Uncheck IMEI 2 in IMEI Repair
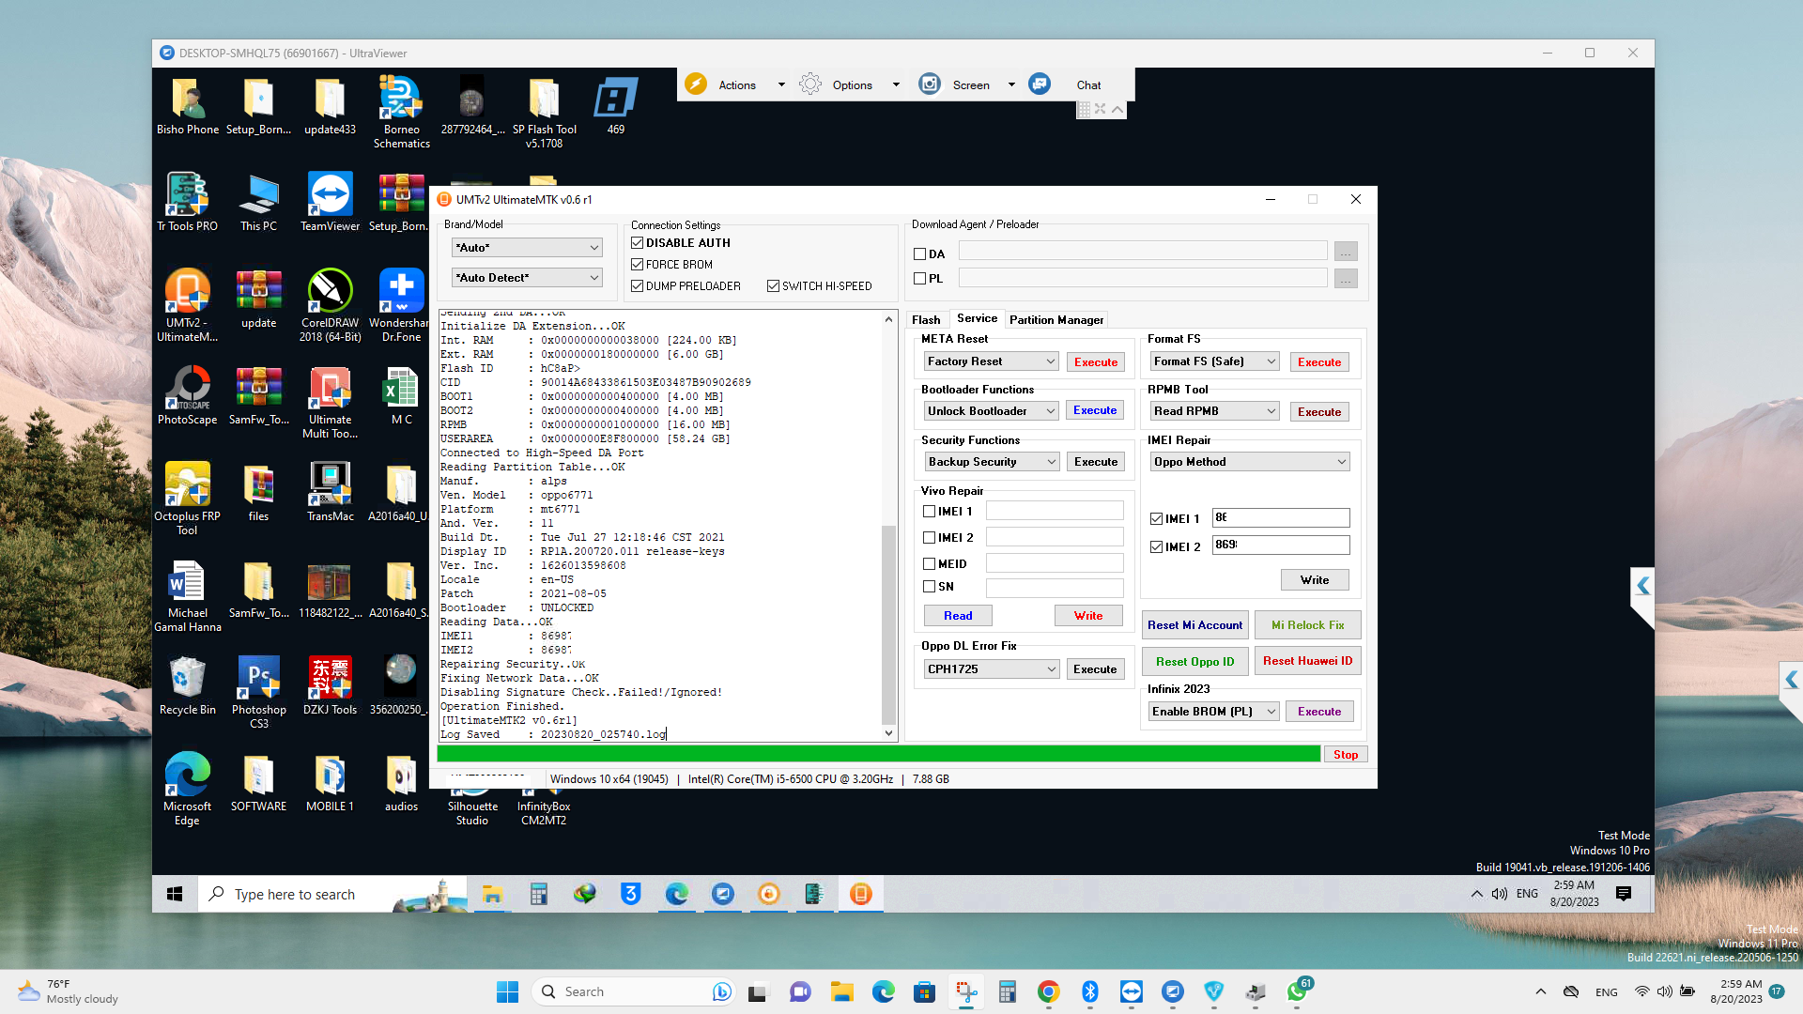 point(1157,546)
